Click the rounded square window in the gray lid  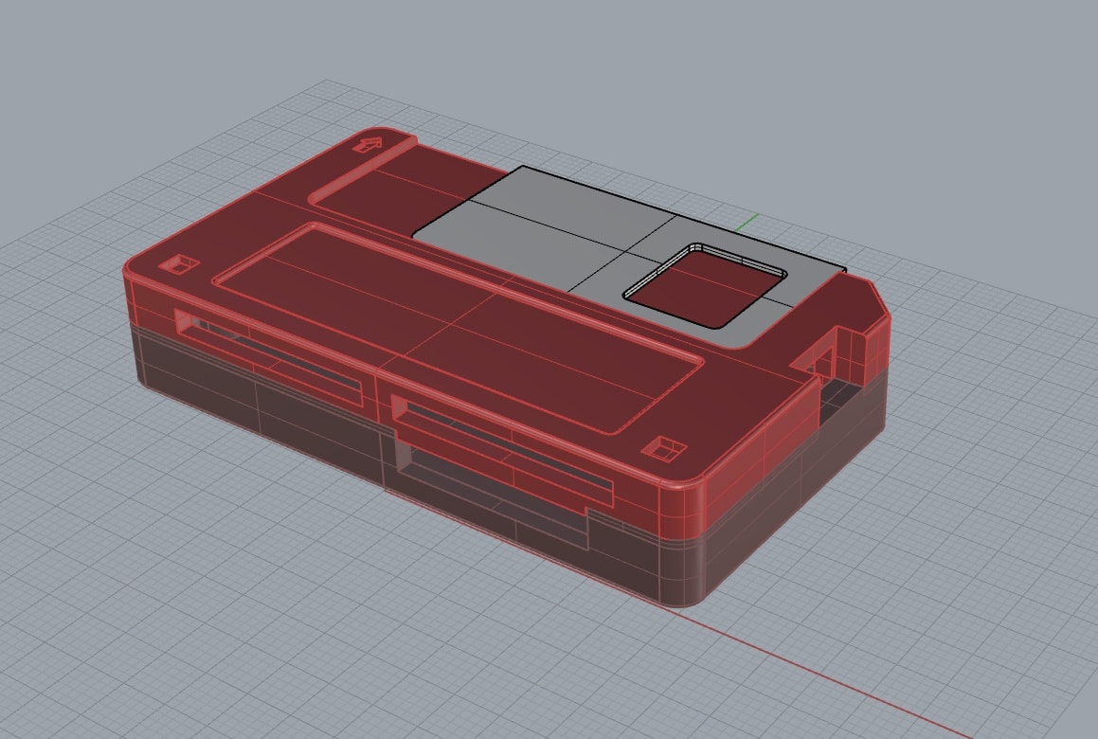click(705, 286)
